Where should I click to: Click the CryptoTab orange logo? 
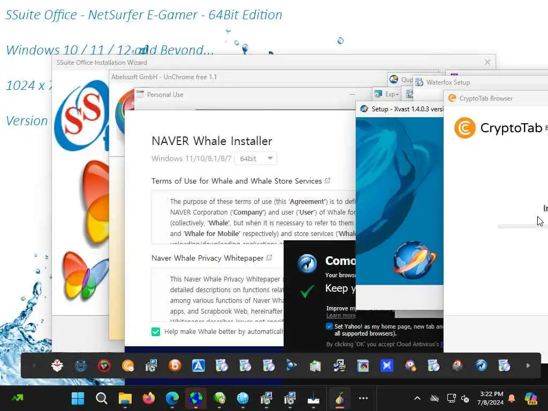[x=465, y=128]
